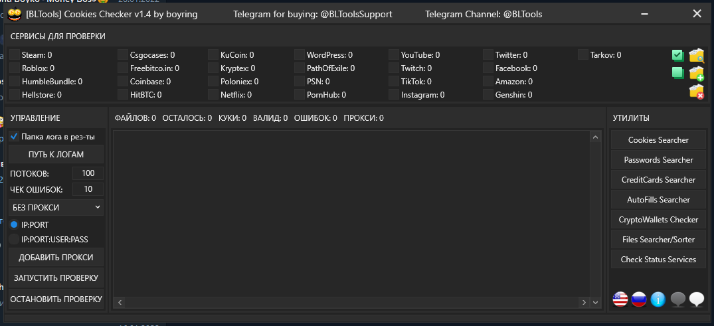
Task: Click the folder with magnifier icon
Action: click(x=697, y=56)
